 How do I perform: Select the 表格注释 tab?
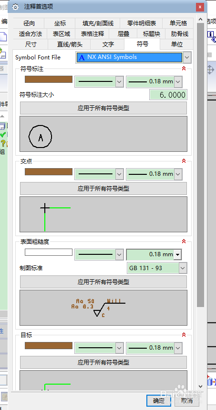coord(93,34)
